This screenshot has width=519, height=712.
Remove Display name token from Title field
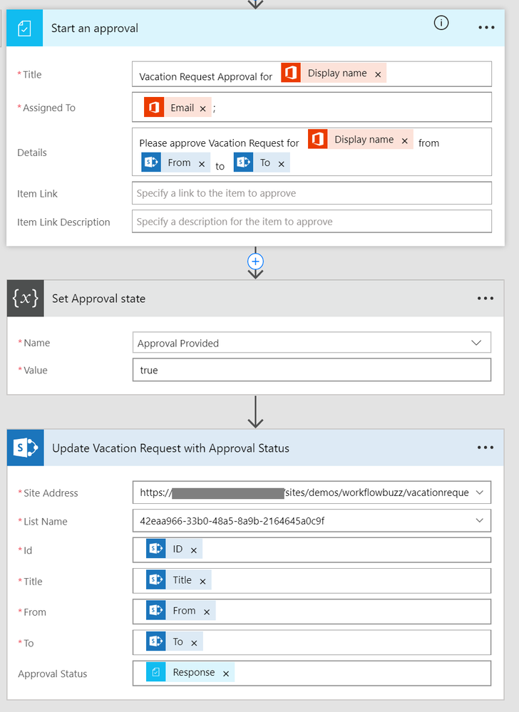click(x=378, y=74)
